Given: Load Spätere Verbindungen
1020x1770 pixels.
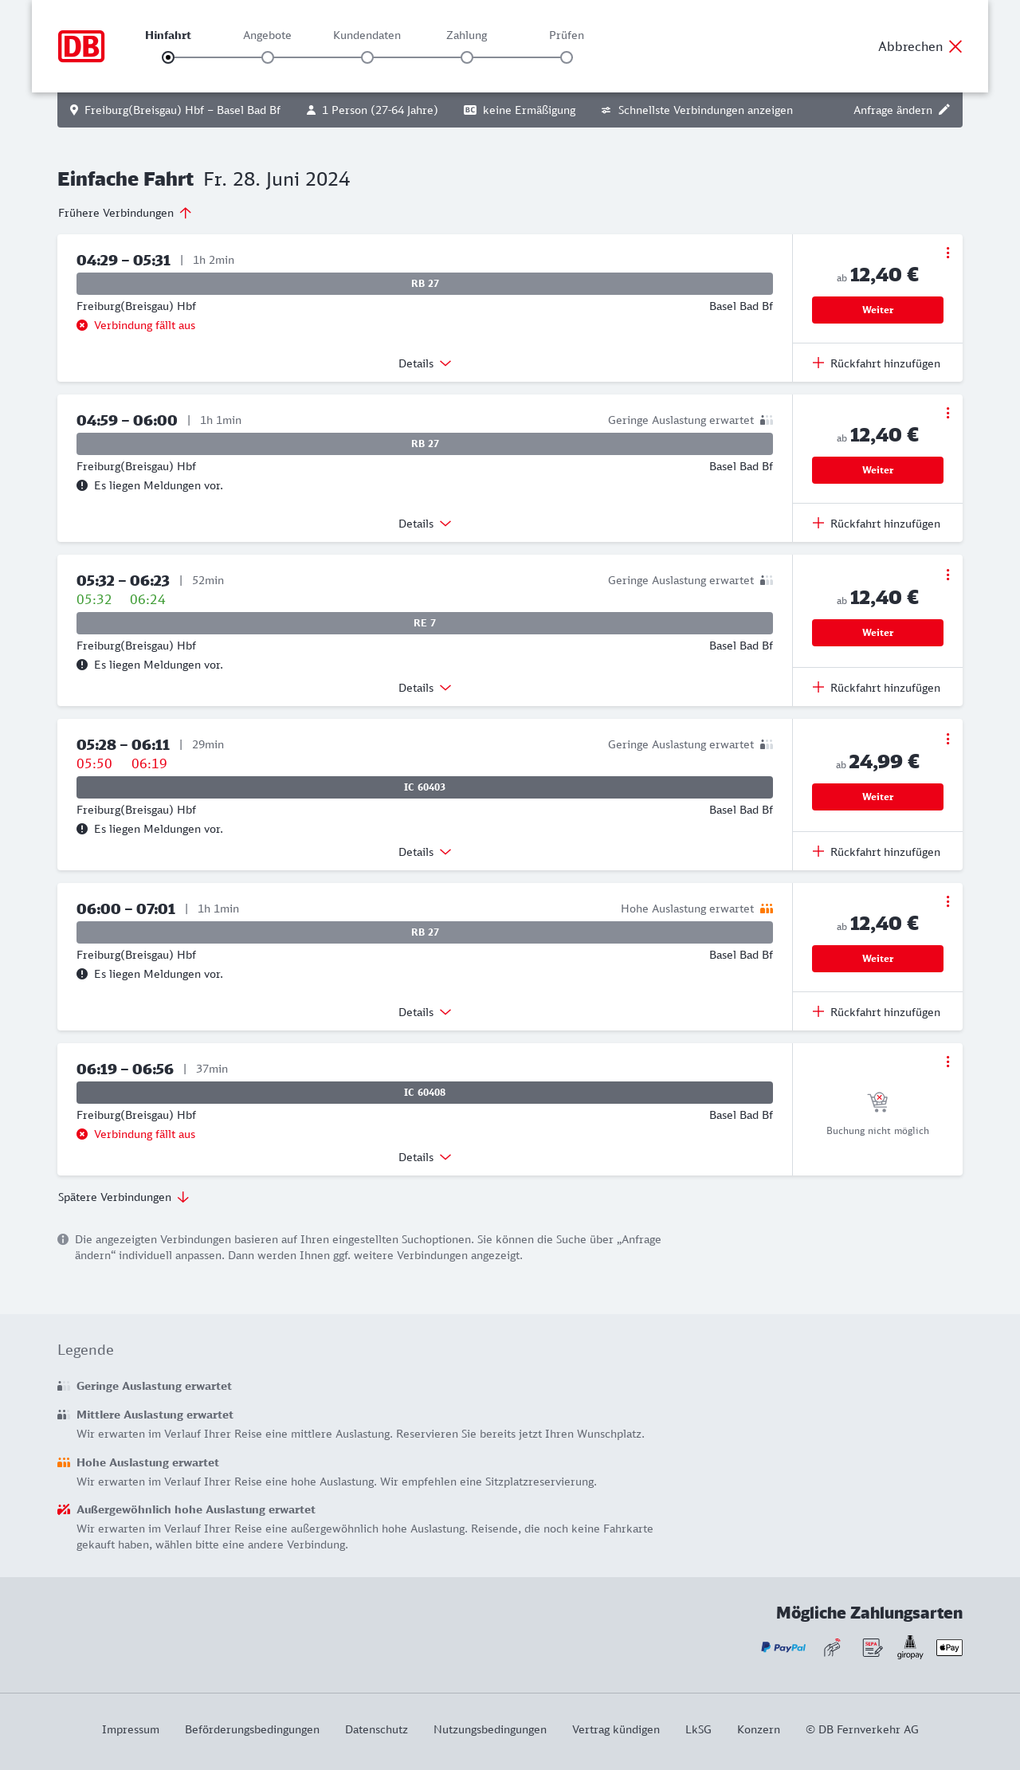Looking at the screenshot, I should click(x=124, y=1197).
